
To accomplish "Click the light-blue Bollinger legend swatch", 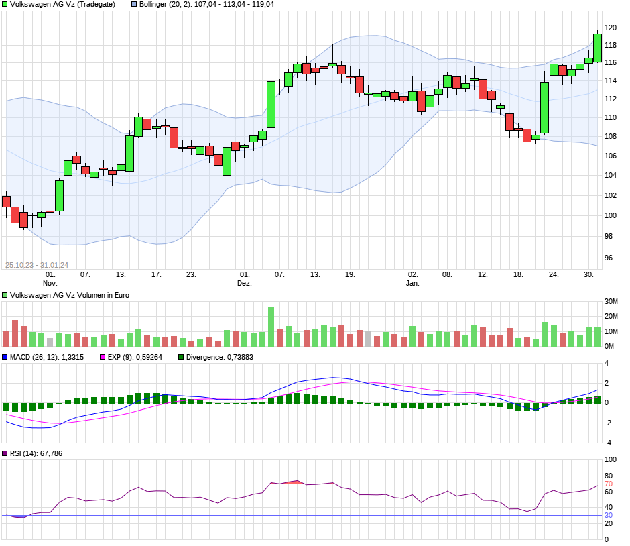I will coord(134,5).
